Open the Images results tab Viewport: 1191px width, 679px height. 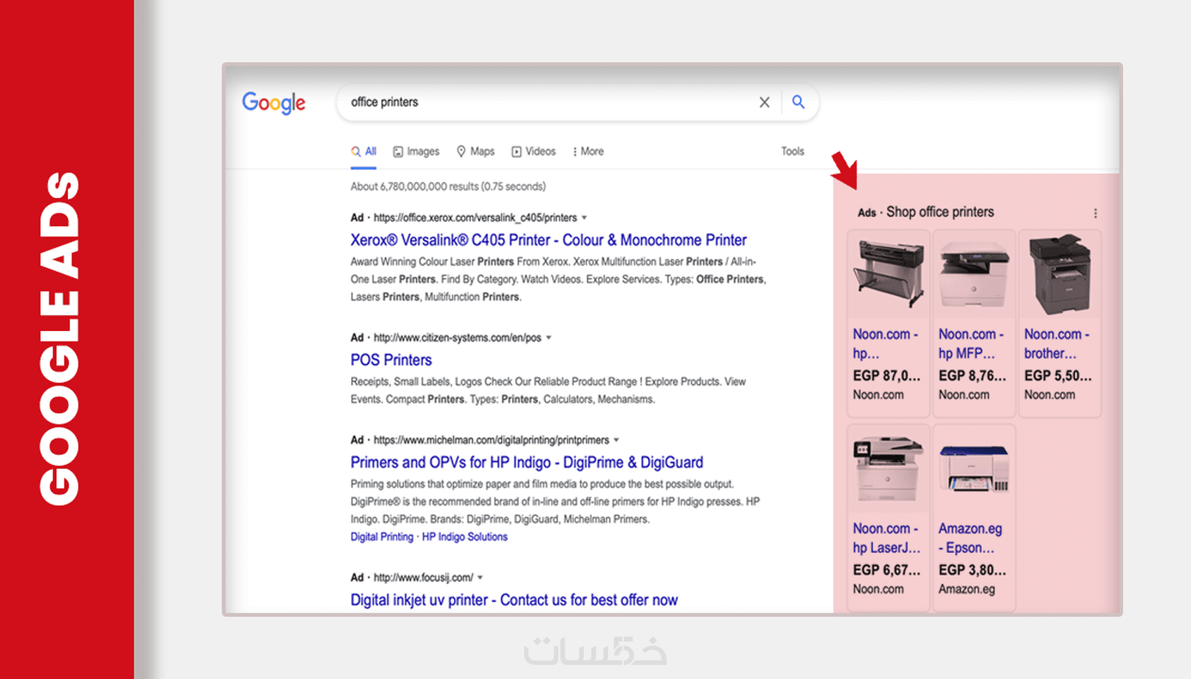[416, 151]
